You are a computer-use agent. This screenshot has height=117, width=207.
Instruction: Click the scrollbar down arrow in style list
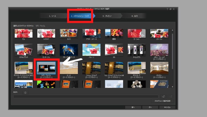click(173, 87)
